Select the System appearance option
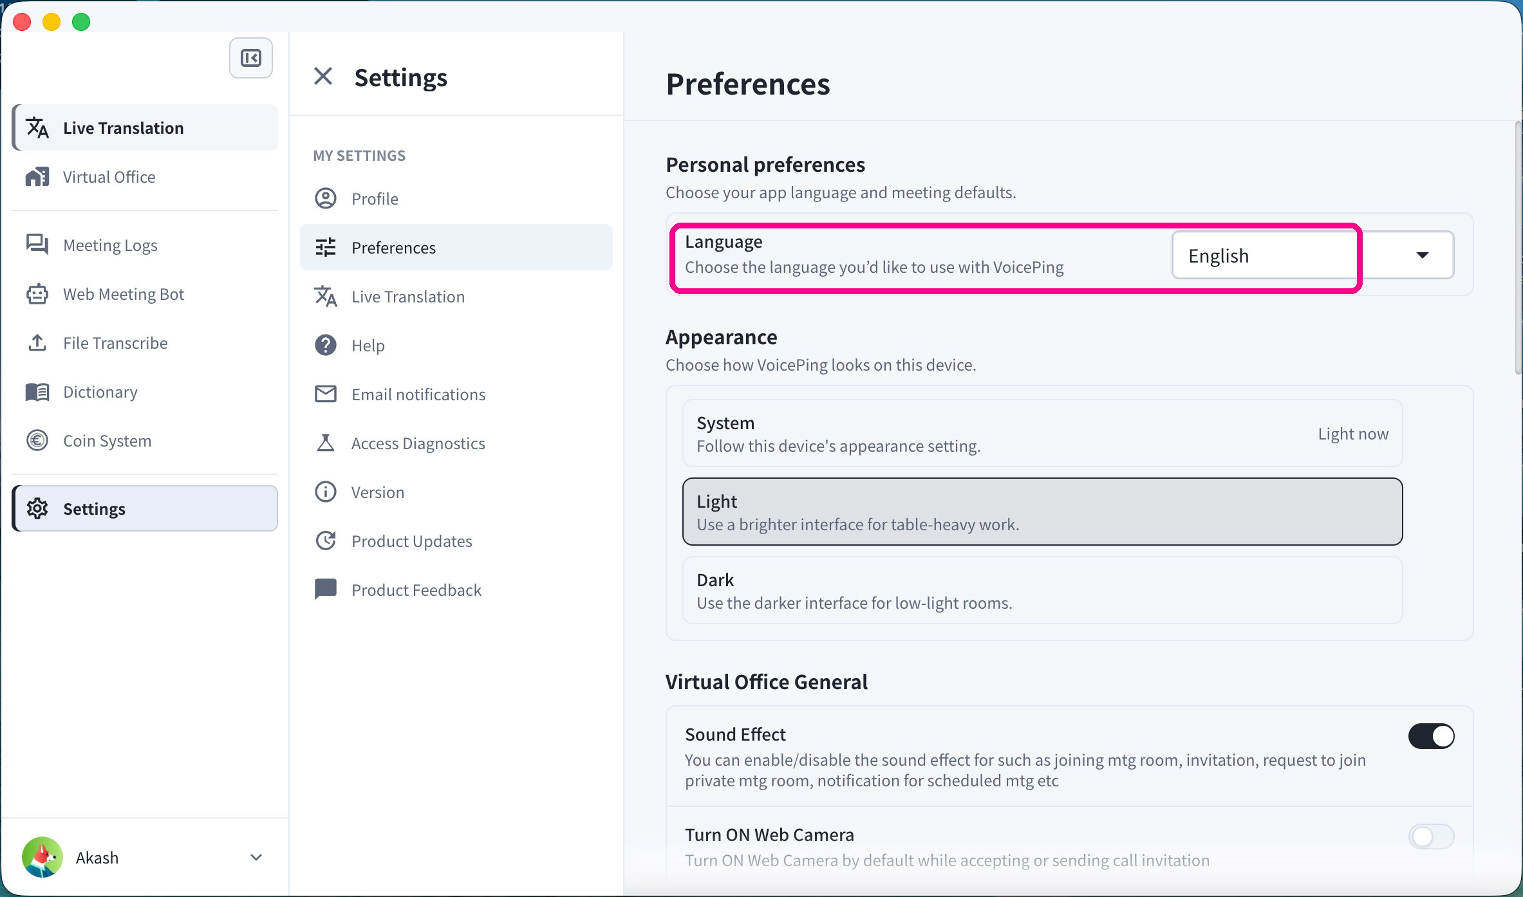Image resolution: width=1523 pixels, height=897 pixels. (x=1042, y=433)
